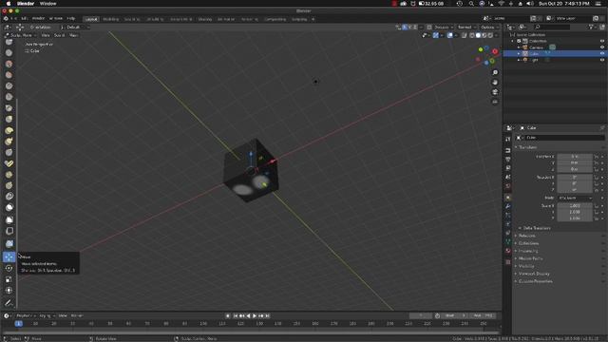Image resolution: width=608 pixels, height=342 pixels.
Task: Click the Scale X value field
Action: coord(575,206)
